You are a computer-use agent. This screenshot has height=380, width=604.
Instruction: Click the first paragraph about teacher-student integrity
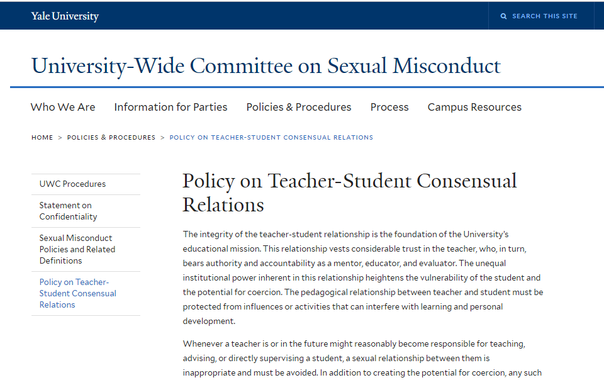(362, 277)
